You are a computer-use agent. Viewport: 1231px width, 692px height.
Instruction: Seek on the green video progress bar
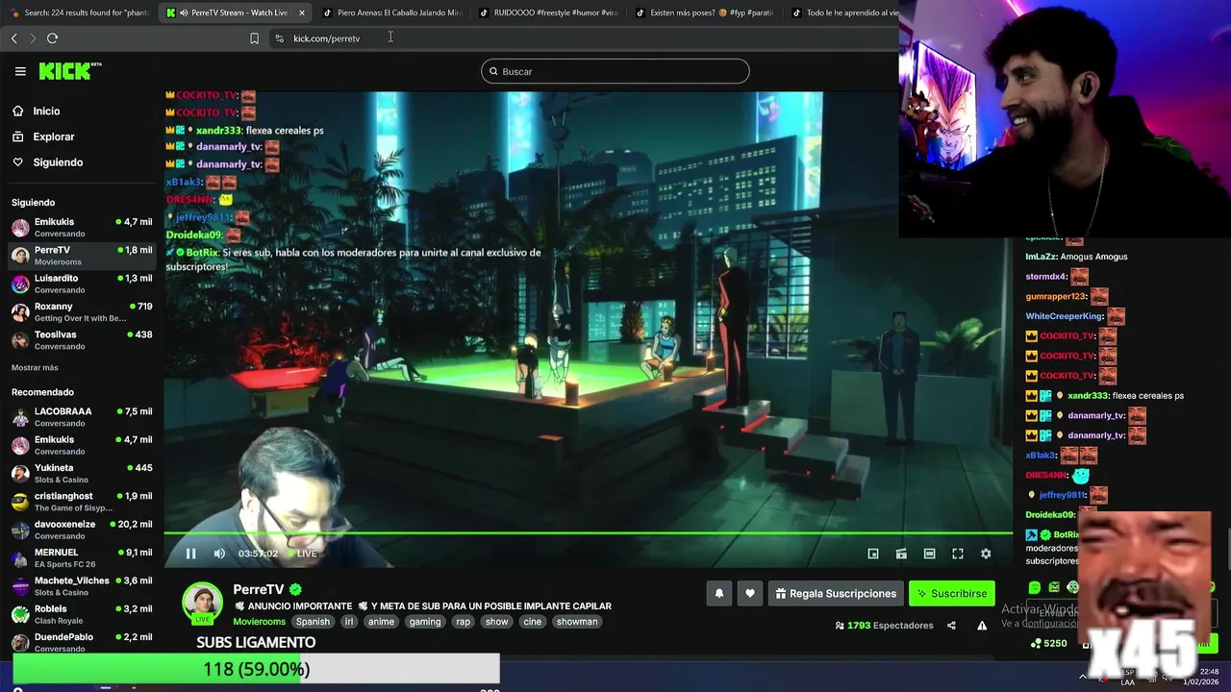tap(588, 533)
